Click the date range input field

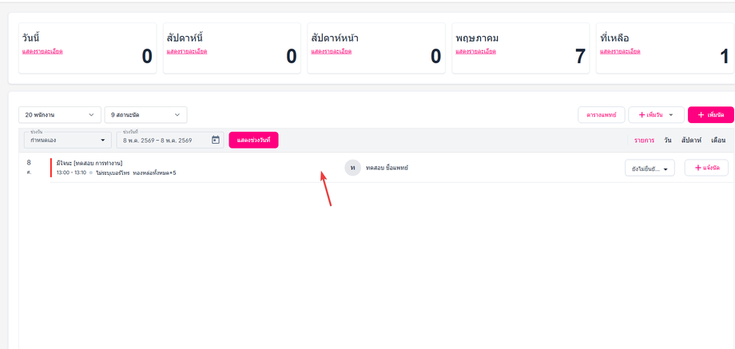170,140
